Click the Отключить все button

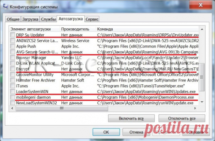point(182,119)
